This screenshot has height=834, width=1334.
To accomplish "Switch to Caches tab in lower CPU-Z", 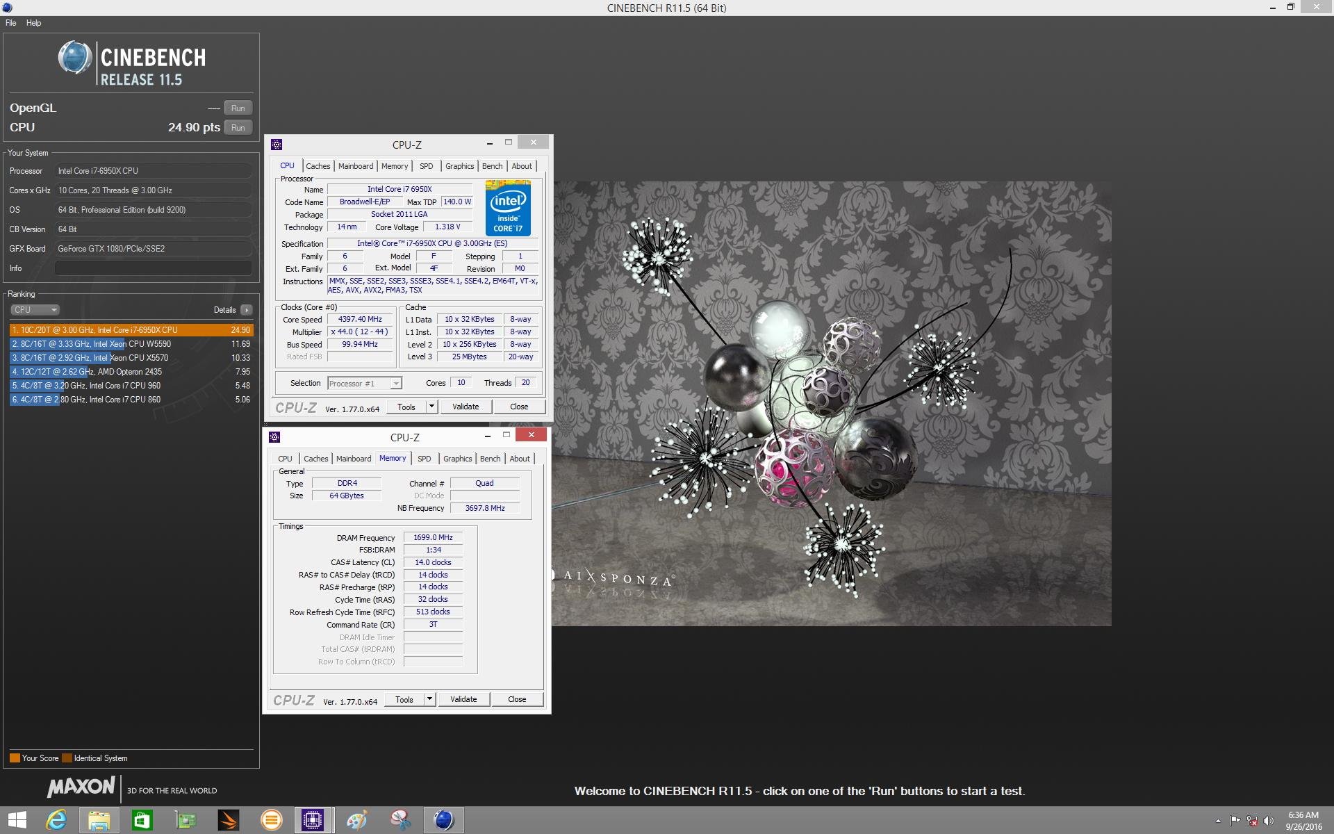I will click(x=316, y=459).
